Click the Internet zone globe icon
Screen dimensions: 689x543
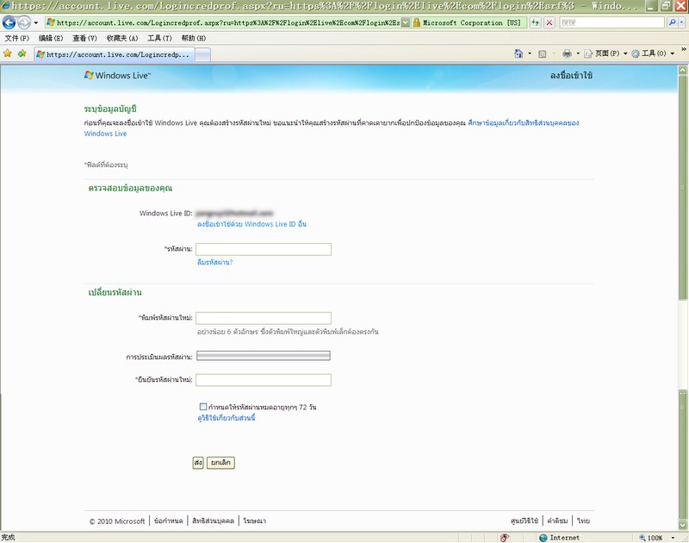(543, 538)
